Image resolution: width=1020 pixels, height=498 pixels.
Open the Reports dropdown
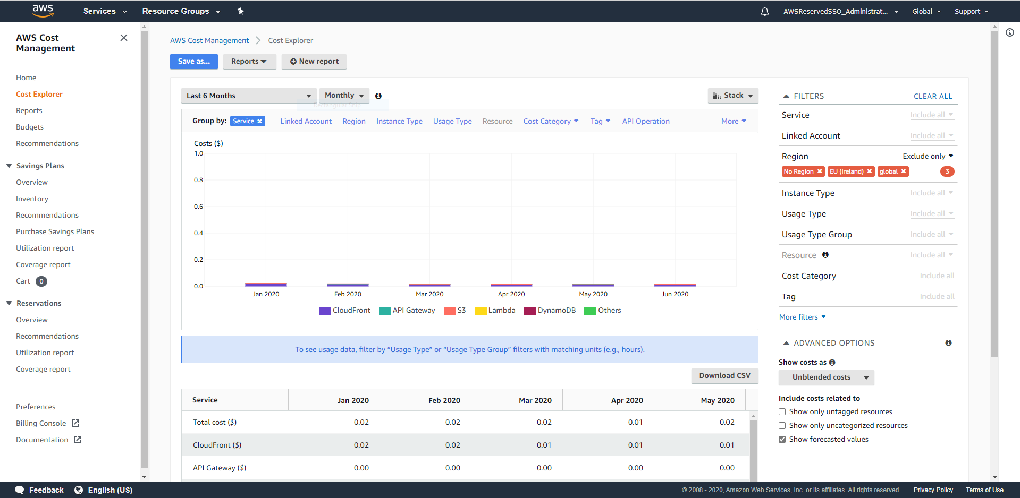tap(249, 62)
